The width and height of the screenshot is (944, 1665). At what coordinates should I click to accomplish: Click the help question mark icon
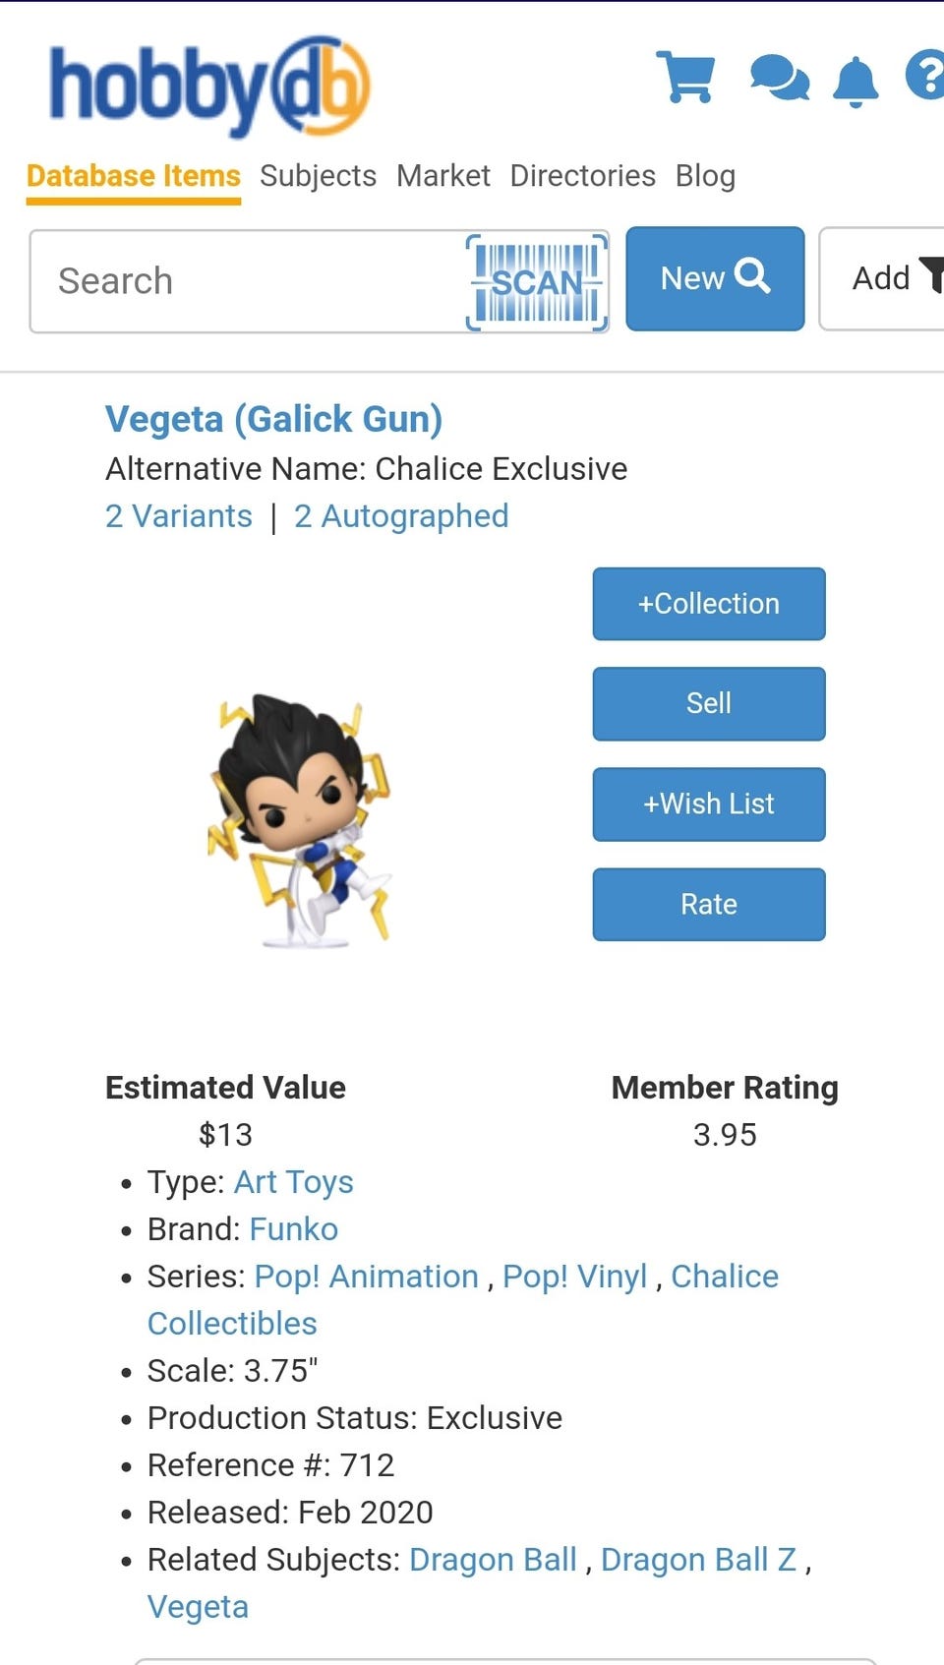[926, 75]
